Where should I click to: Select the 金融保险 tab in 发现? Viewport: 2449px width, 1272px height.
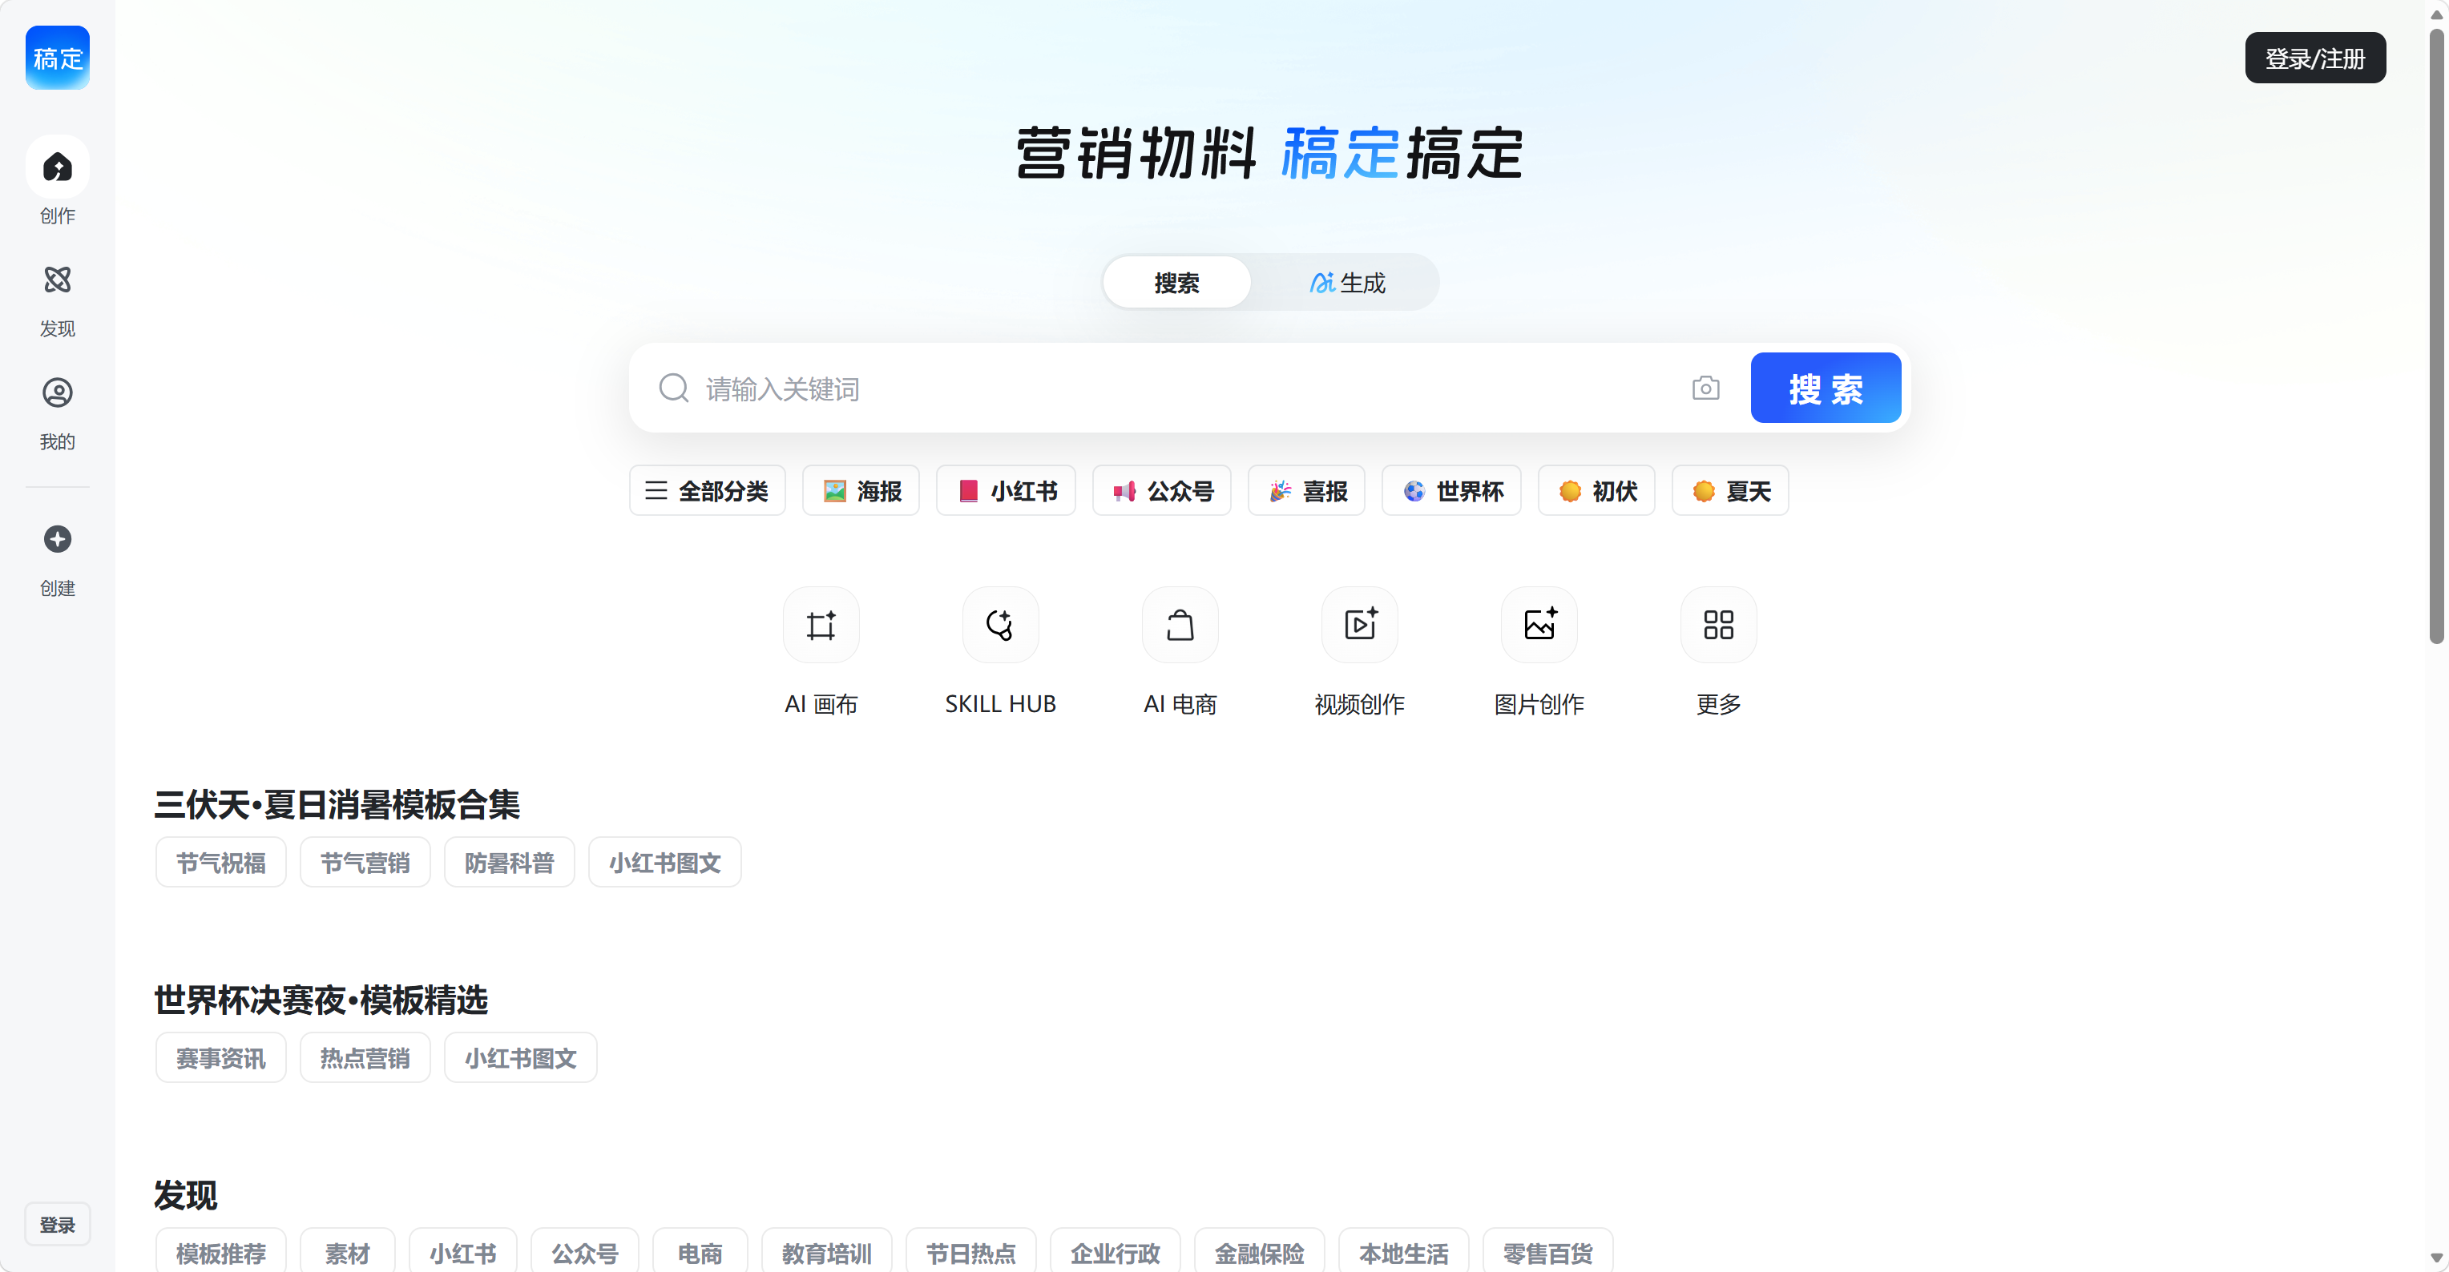point(1259,1252)
